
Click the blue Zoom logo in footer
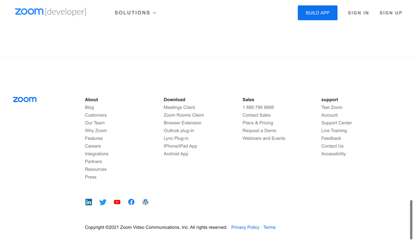click(25, 100)
